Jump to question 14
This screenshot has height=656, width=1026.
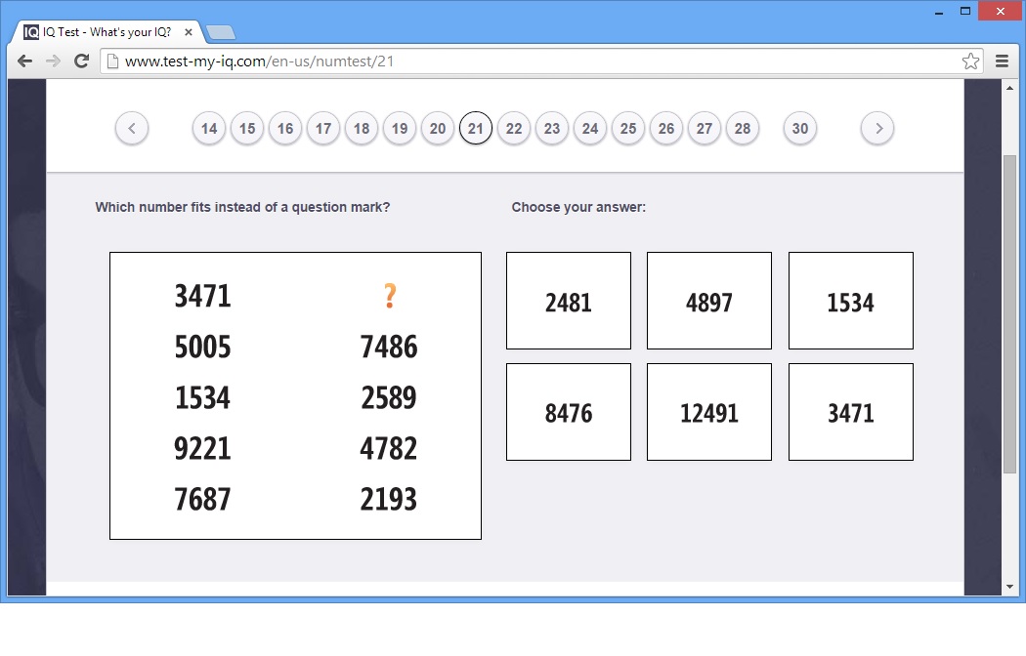(209, 129)
